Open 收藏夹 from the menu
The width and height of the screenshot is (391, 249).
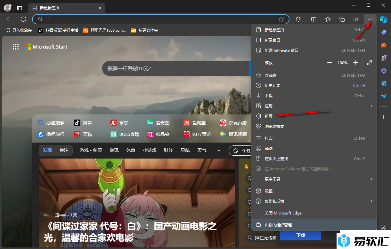click(314, 75)
